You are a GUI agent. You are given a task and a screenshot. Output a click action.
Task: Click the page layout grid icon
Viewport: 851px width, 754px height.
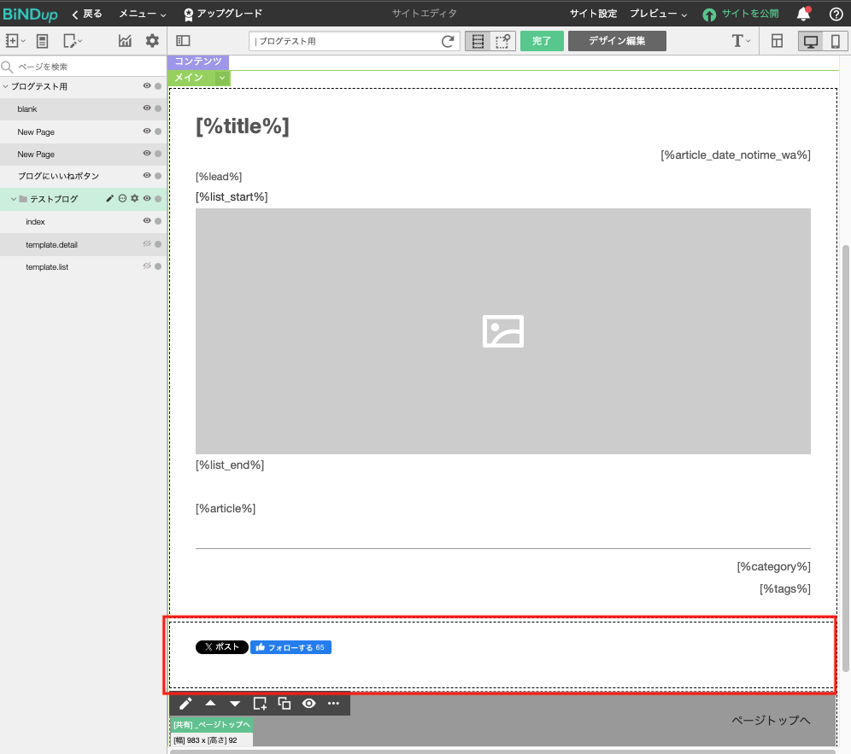[x=778, y=41]
